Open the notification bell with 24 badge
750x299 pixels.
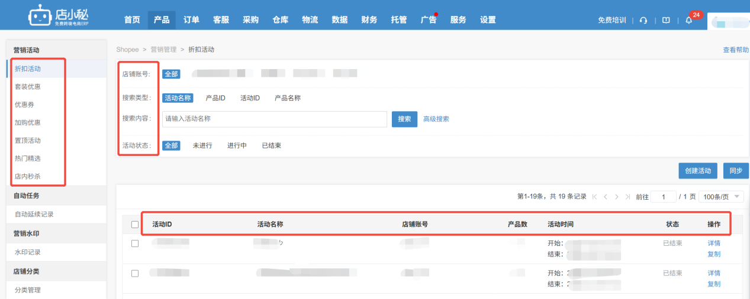688,20
